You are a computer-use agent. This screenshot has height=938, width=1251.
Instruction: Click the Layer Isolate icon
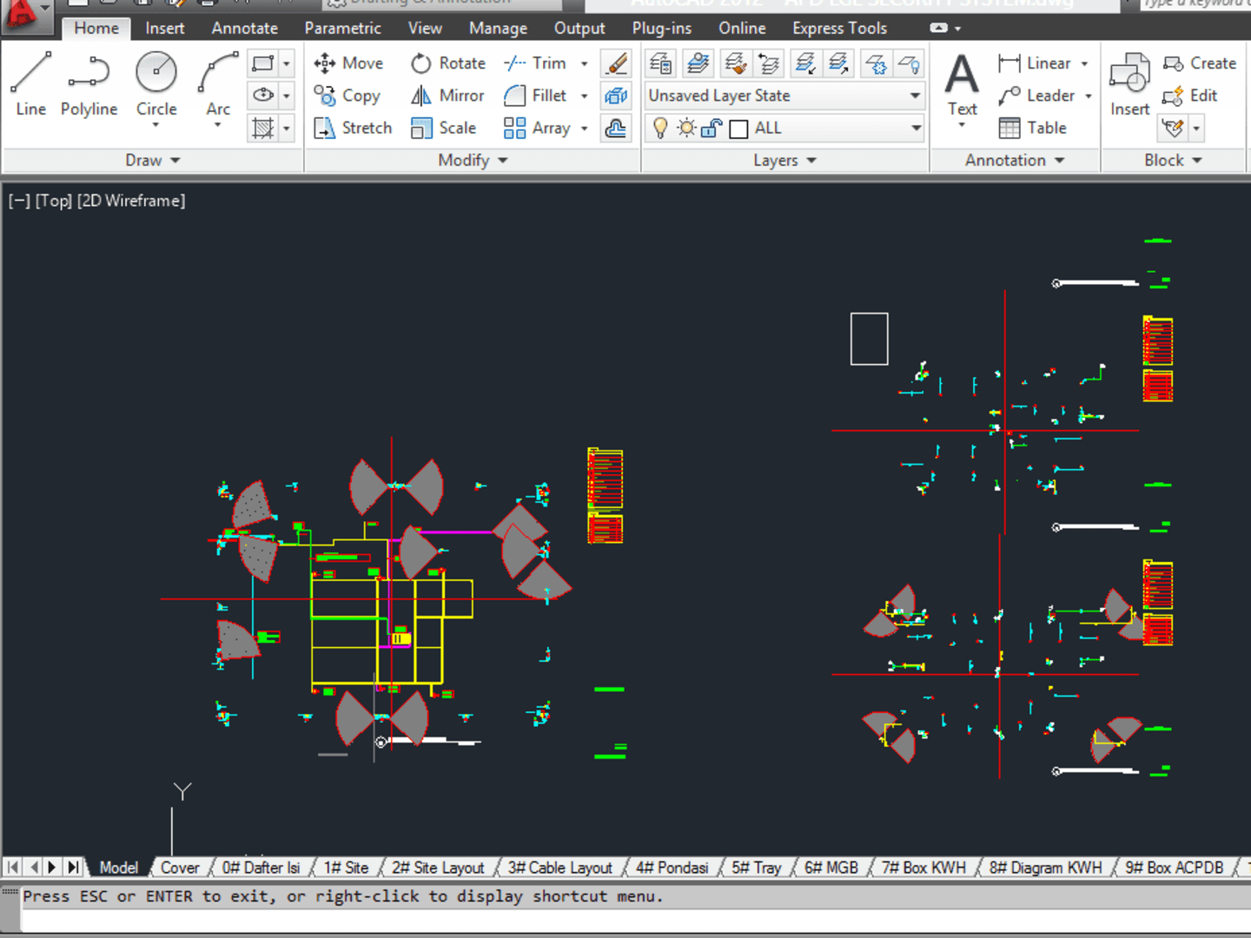(805, 63)
